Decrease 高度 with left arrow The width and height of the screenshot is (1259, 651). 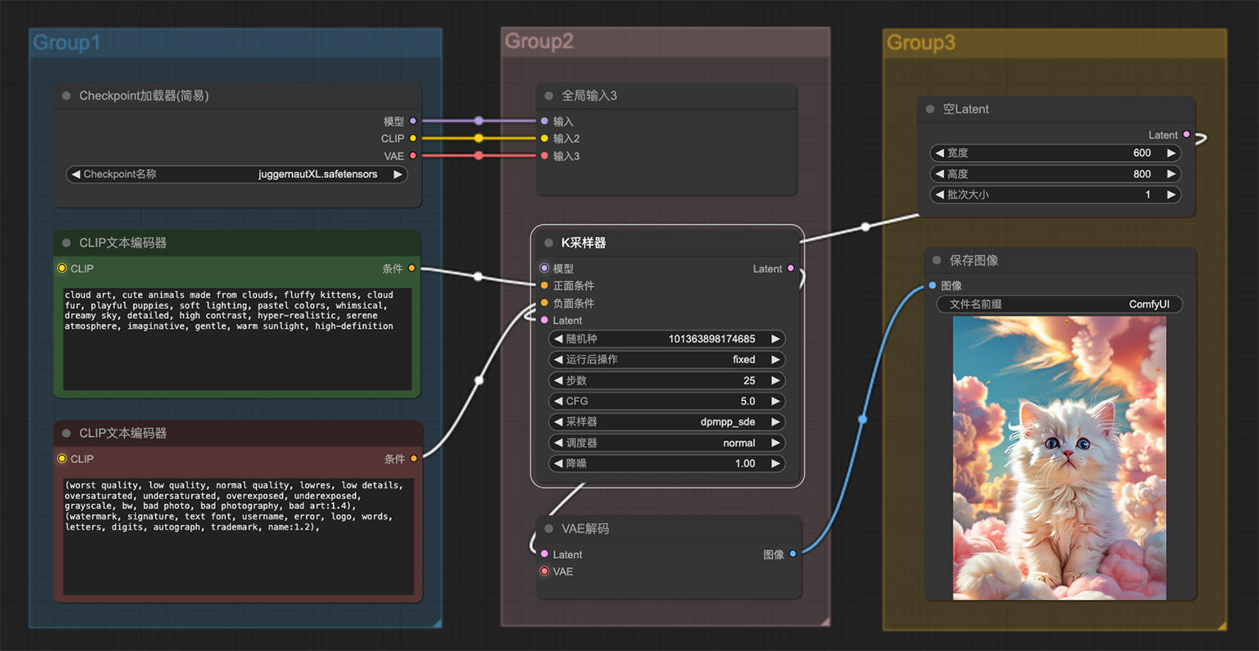pyautogui.click(x=939, y=174)
